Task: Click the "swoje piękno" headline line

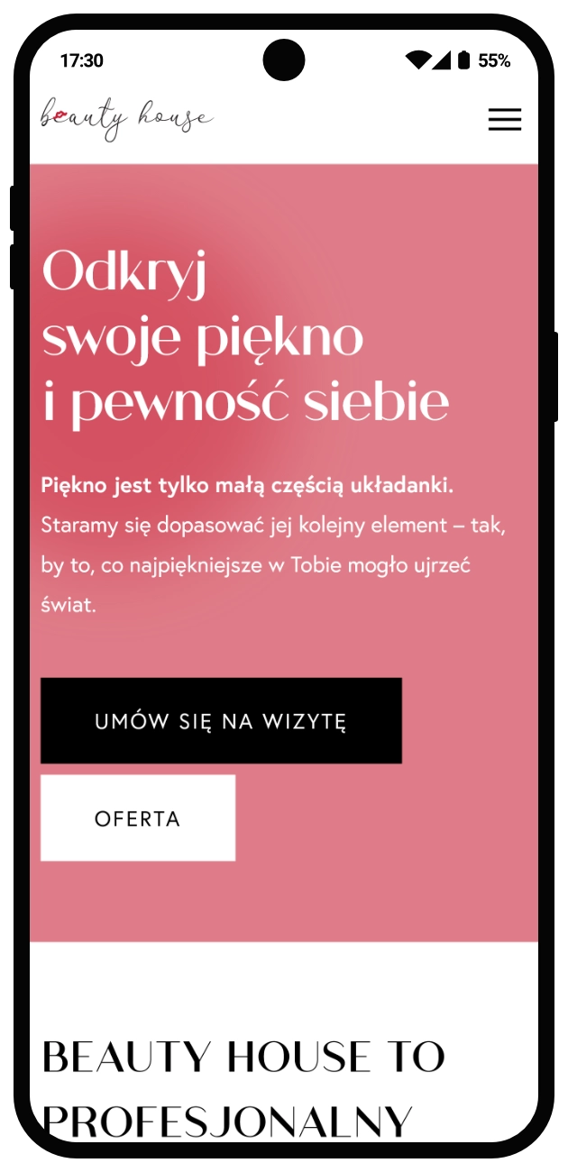Action: (203, 337)
